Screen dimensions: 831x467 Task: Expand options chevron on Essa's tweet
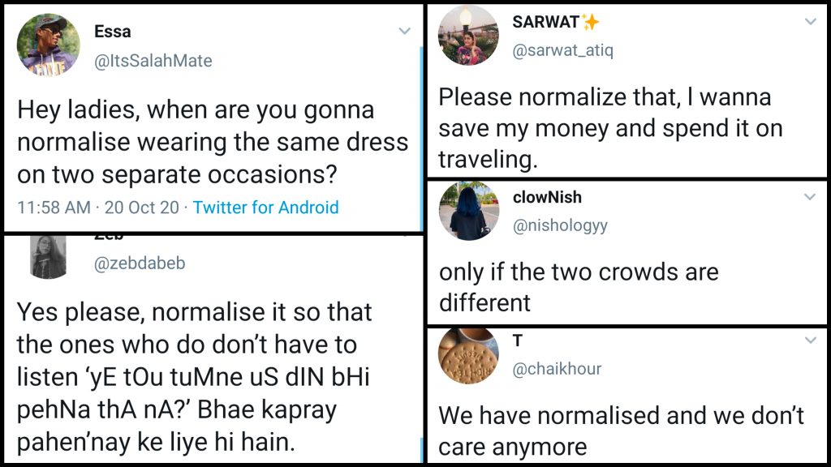[x=404, y=32]
